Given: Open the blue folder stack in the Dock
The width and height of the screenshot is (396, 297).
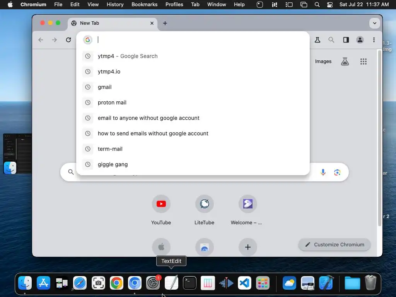Looking at the screenshot, I should (x=352, y=283).
